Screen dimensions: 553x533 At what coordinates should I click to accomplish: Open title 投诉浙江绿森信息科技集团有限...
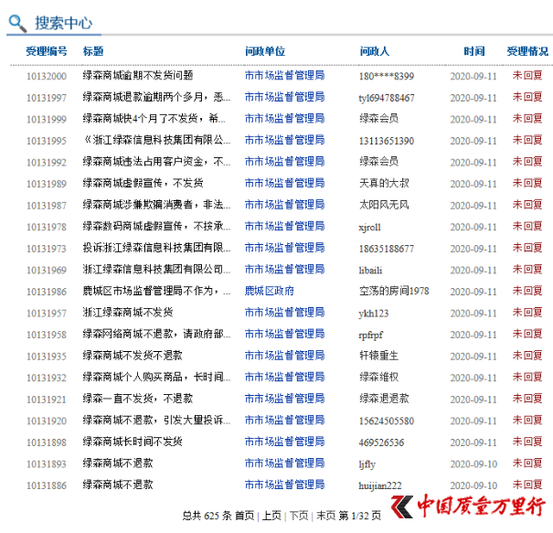pyautogui.click(x=156, y=248)
